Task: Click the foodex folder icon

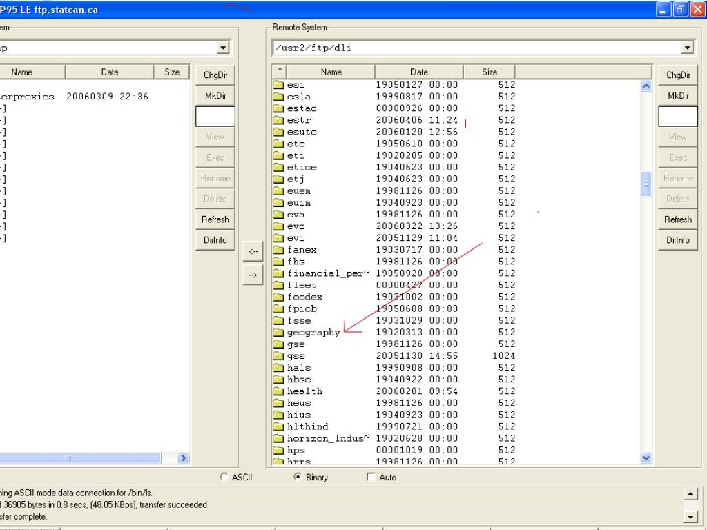Action: point(278,297)
